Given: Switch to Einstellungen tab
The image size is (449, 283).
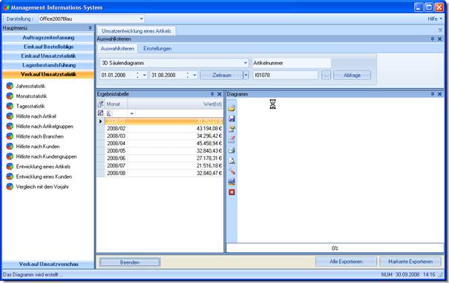Looking at the screenshot, I should (x=157, y=49).
